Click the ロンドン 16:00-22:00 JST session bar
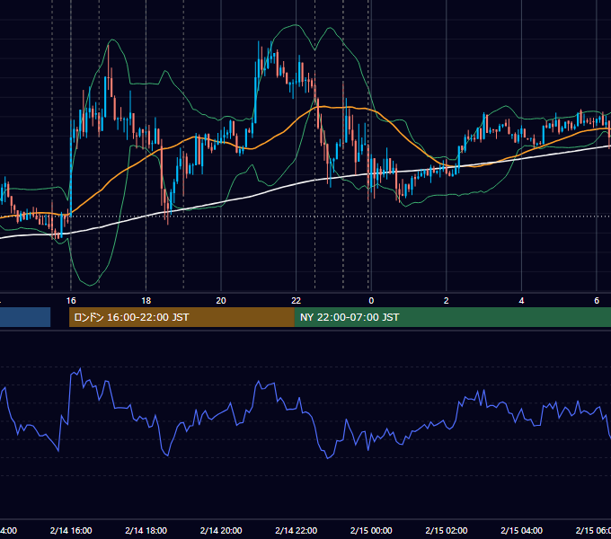This screenshot has height=539, width=611. point(182,317)
